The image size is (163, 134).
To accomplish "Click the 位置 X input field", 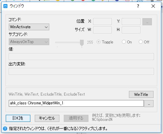I will 102,22.
